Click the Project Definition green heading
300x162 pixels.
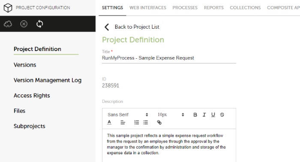[133, 40]
